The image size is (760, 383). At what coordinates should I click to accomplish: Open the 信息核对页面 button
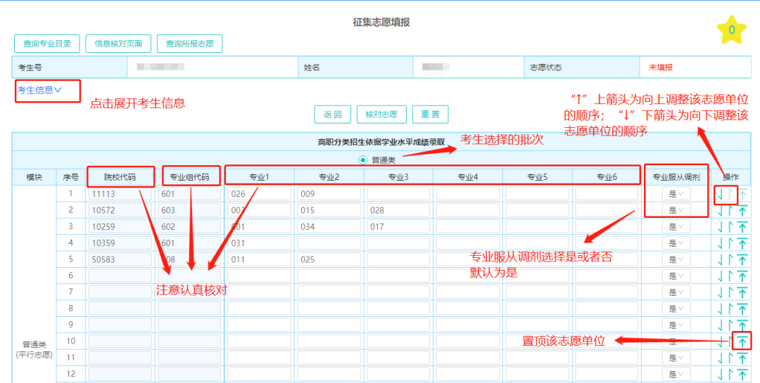click(x=119, y=44)
